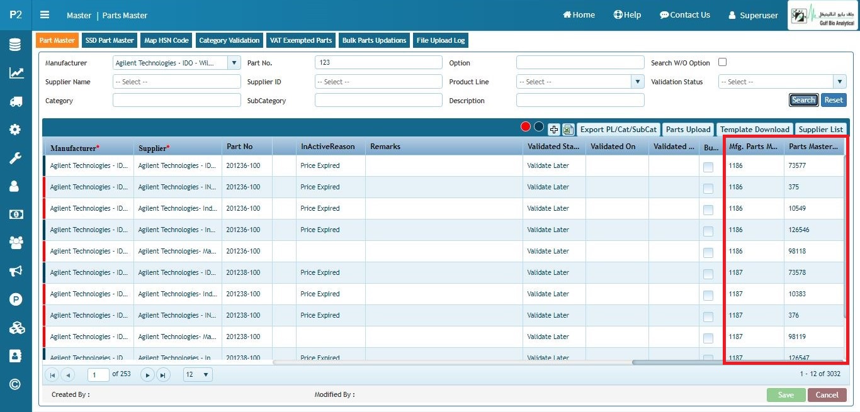Open the user group sidebar icon
This screenshot has width=860, height=412.
[x=16, y=242]
